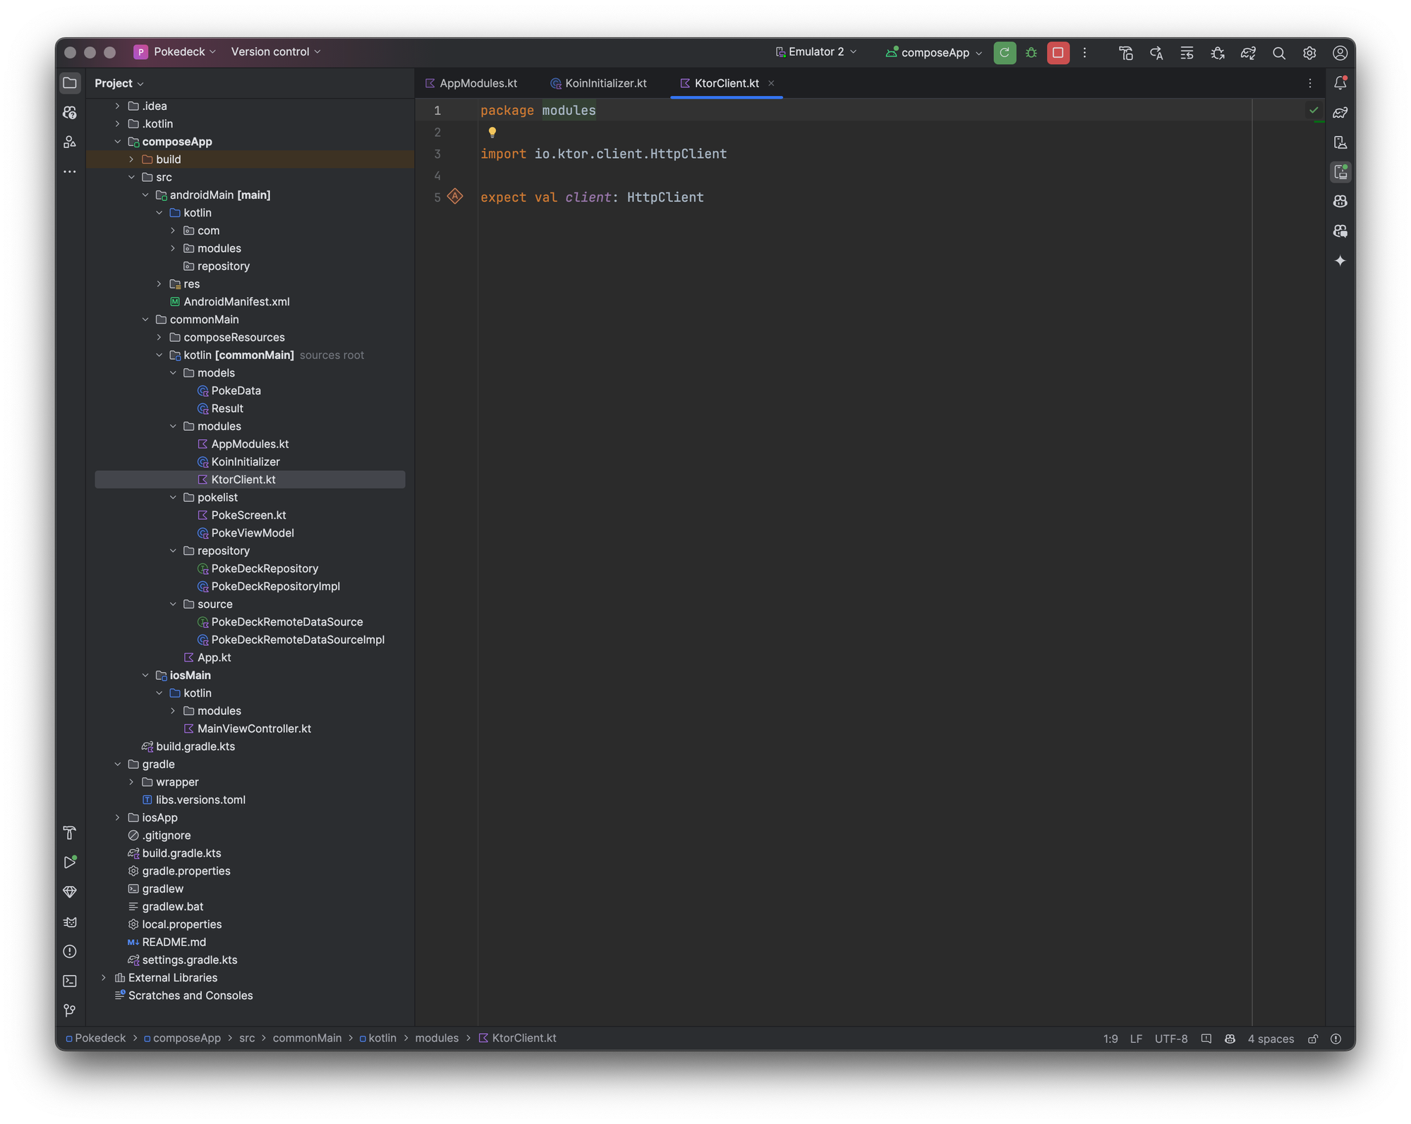Toggle the Project tool window button

pyautogui.click(x=70, y=83)
